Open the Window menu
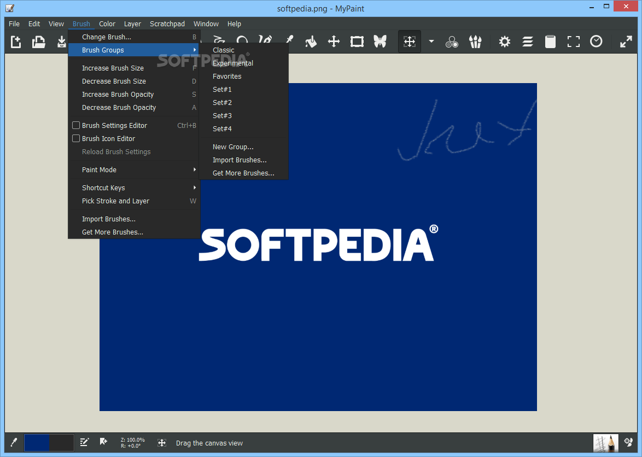This screenshot has height=457, width=642. click(206, 24)
